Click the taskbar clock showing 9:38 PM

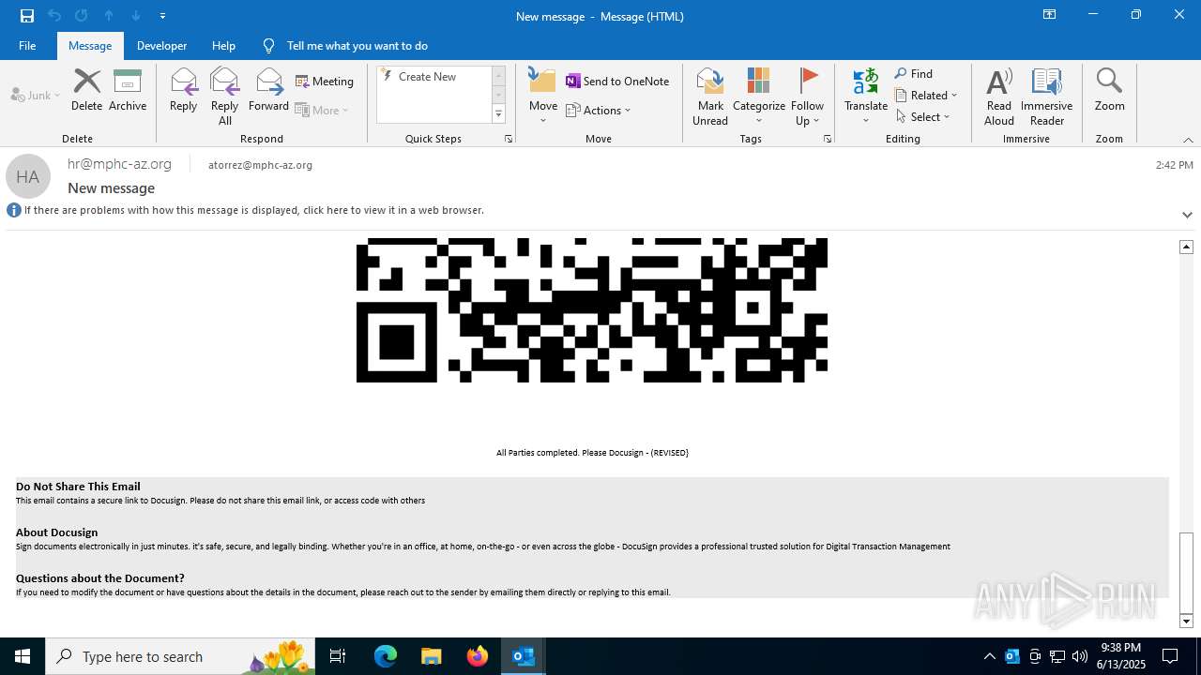[x=1120, y=656]
